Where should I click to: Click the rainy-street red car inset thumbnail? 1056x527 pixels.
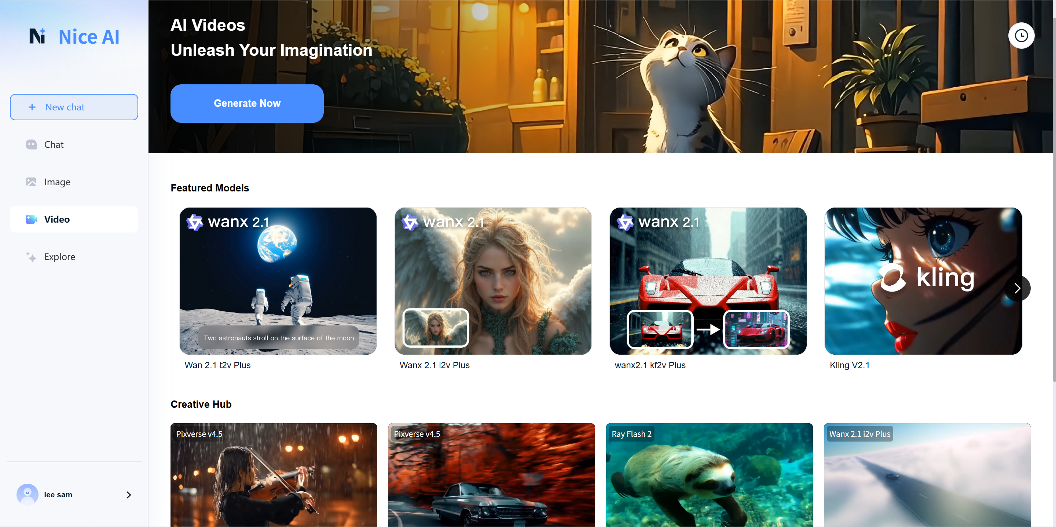(x=660, y=330)
